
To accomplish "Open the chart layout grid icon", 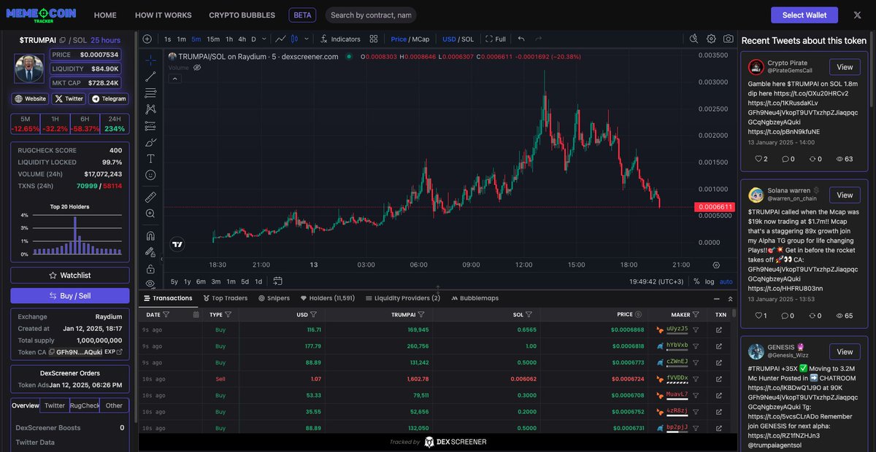I will [x=374, y=39].
